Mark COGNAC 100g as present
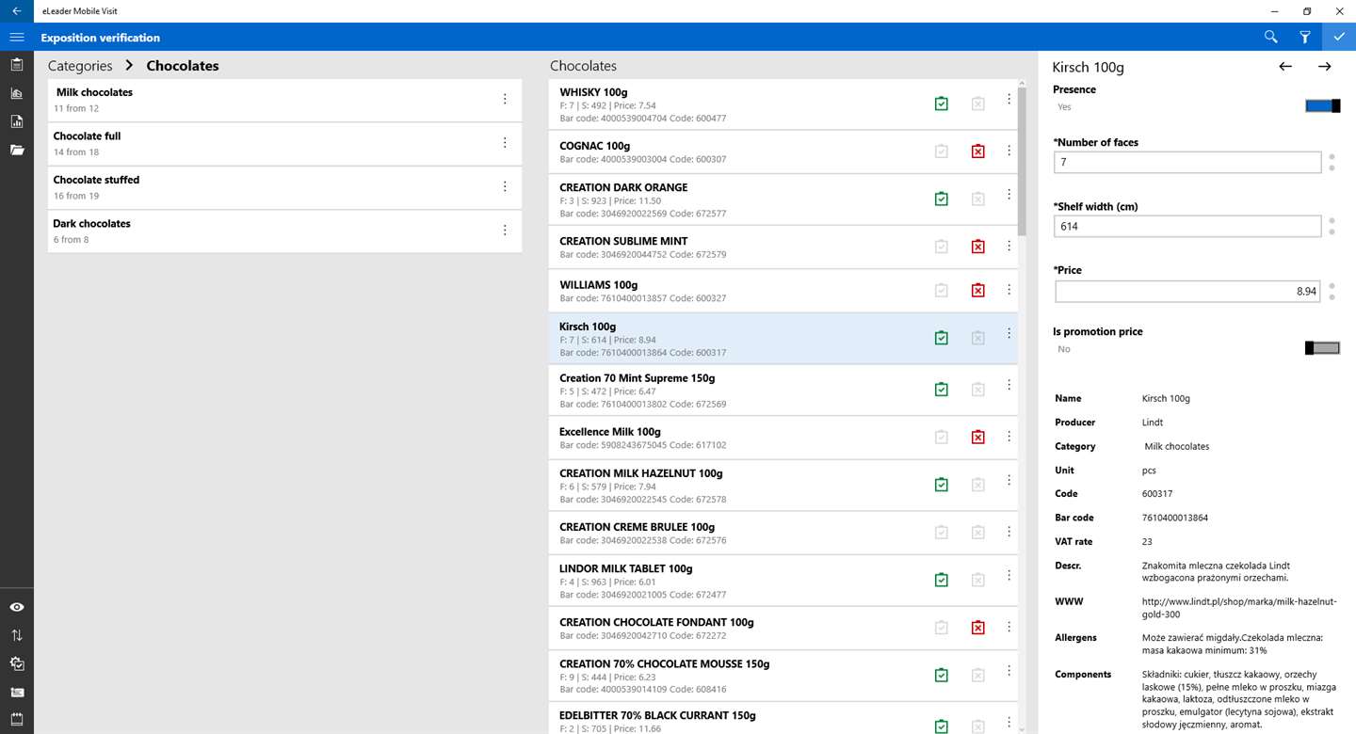Image resolution: width=1356 pixels, height=734 pixels. click(941, 151)
